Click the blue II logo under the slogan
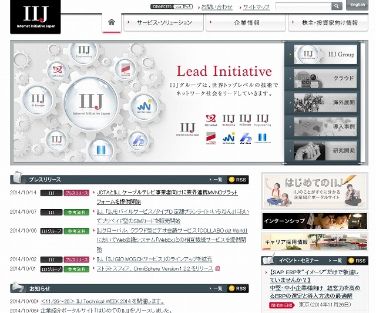Screen dimensions: 376x313 tap(263, 138)
